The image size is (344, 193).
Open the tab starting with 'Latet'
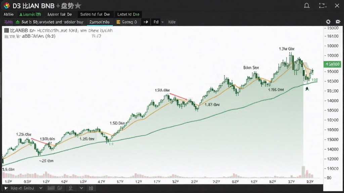coord(128,14)
